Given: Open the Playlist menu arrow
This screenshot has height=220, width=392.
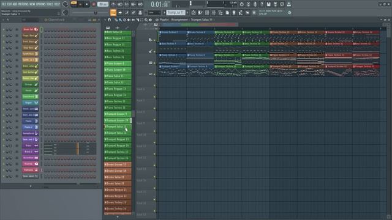Looking at the screenshot, I should (x=105, y=20).
